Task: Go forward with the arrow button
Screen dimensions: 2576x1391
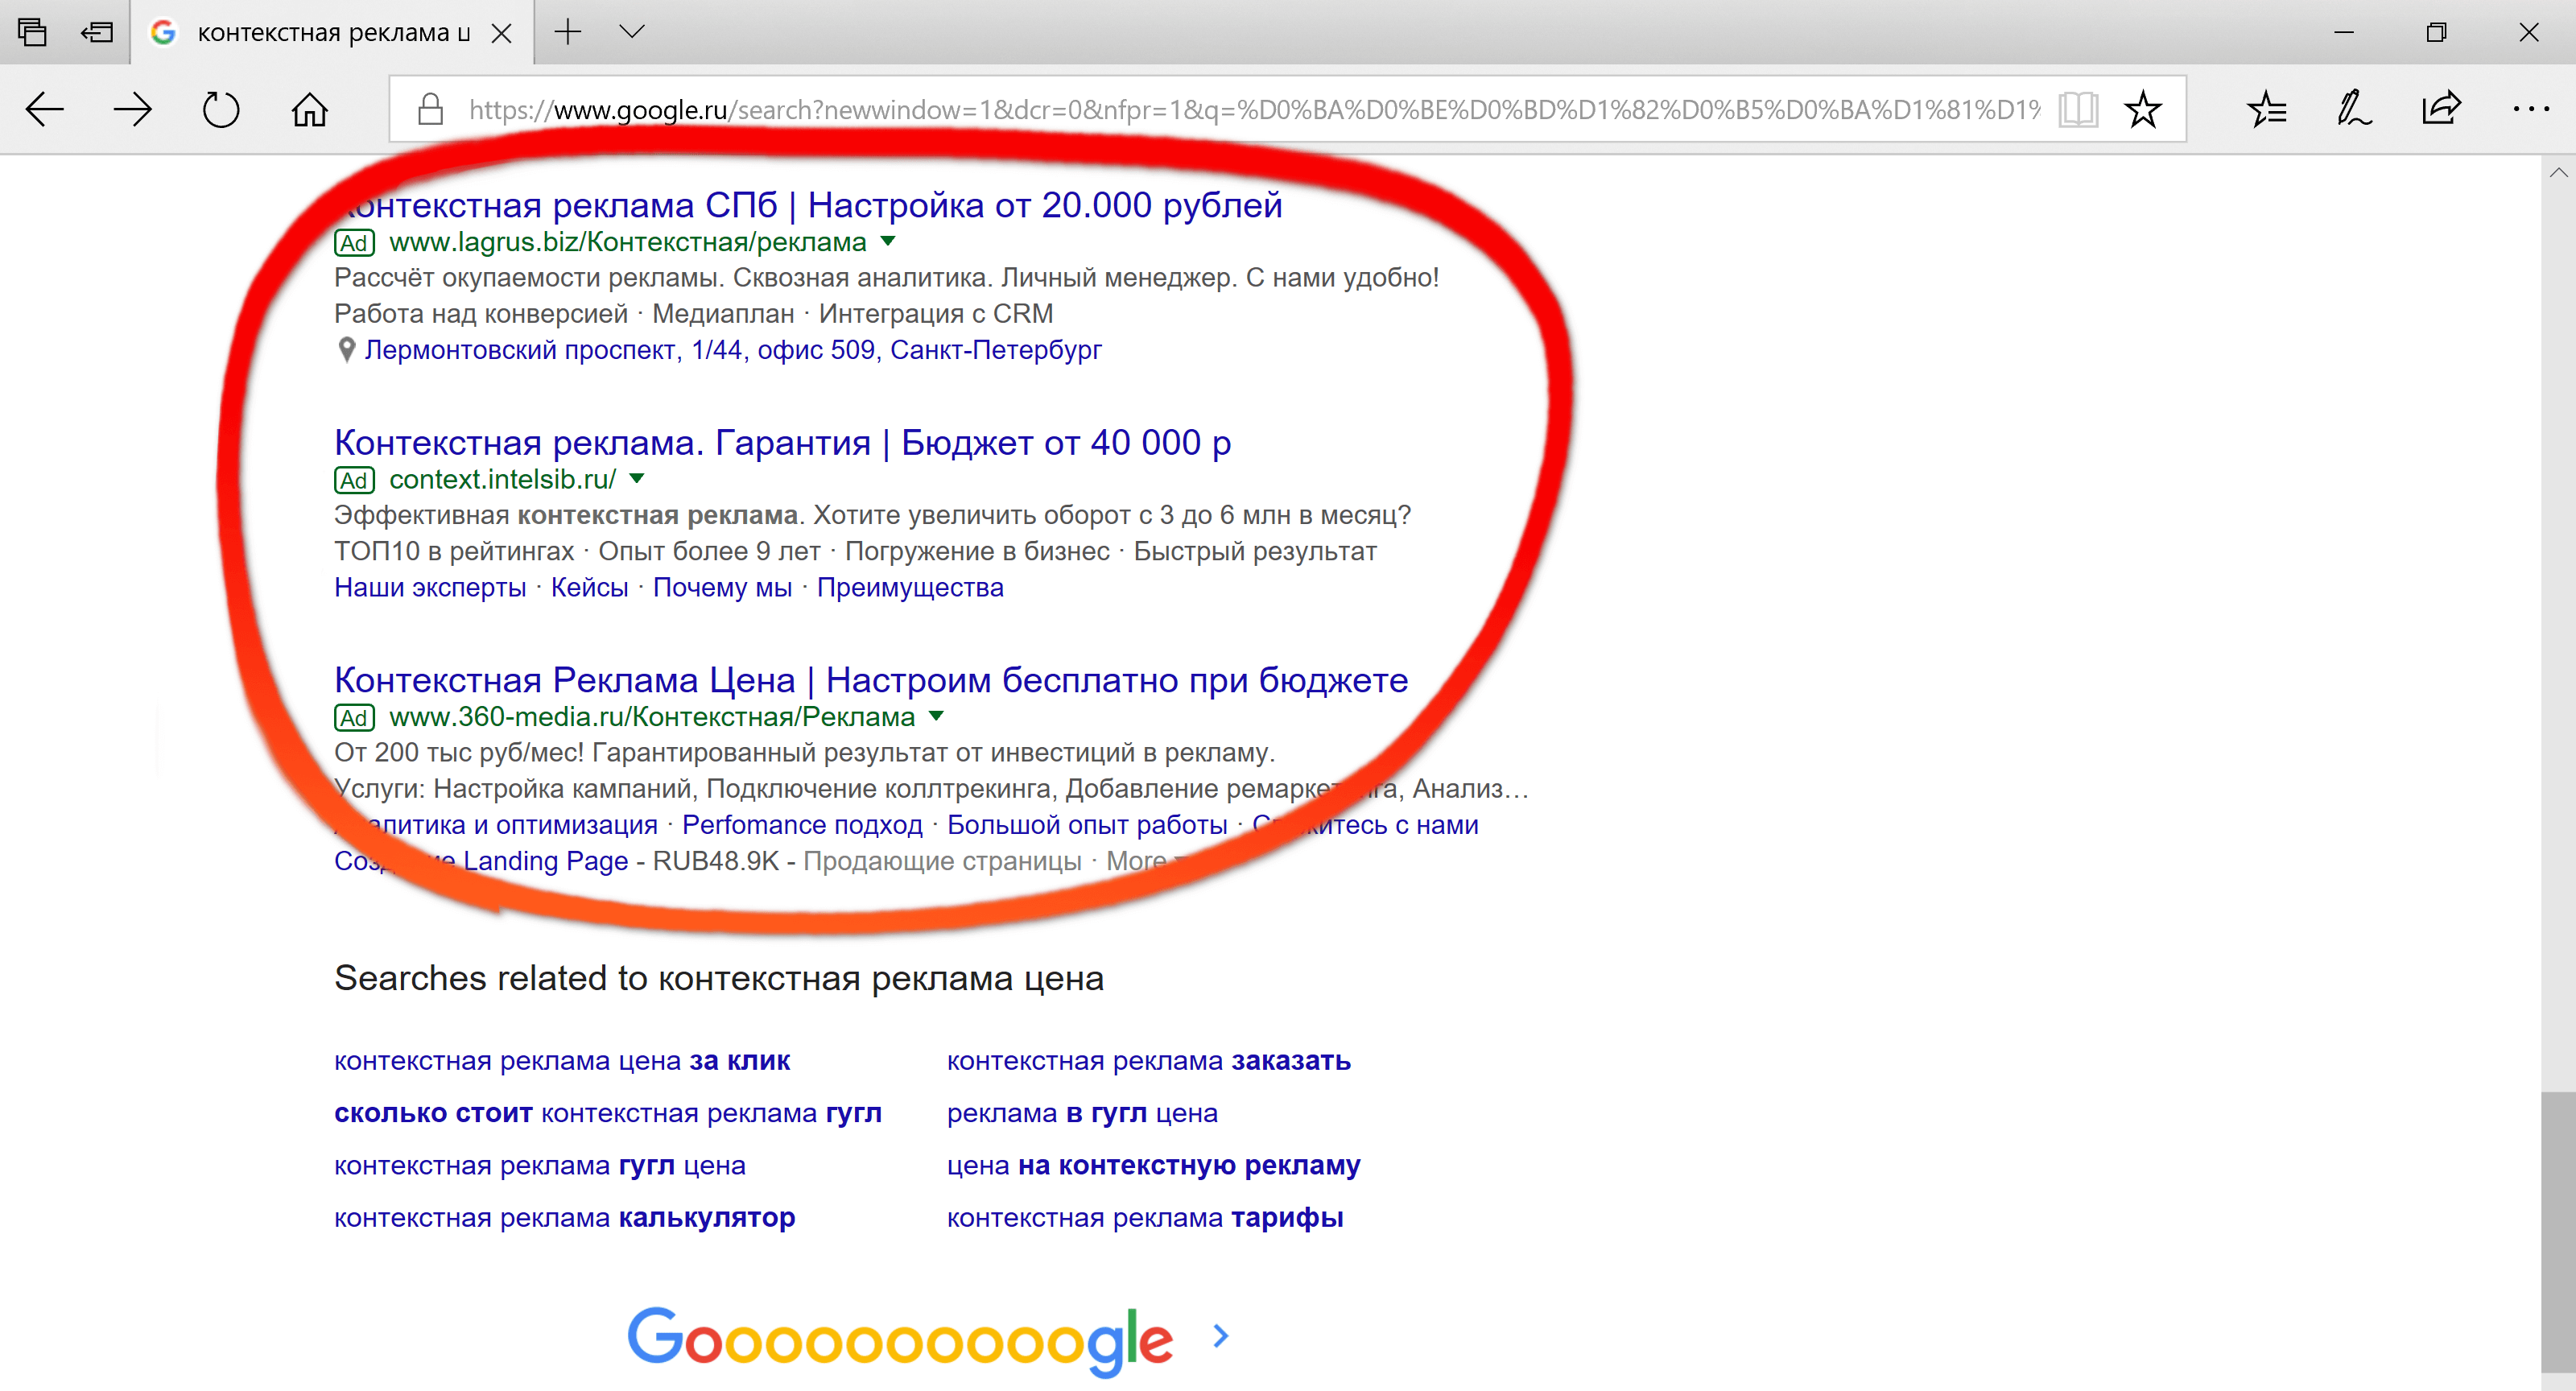Action: (x=132, y=109)
